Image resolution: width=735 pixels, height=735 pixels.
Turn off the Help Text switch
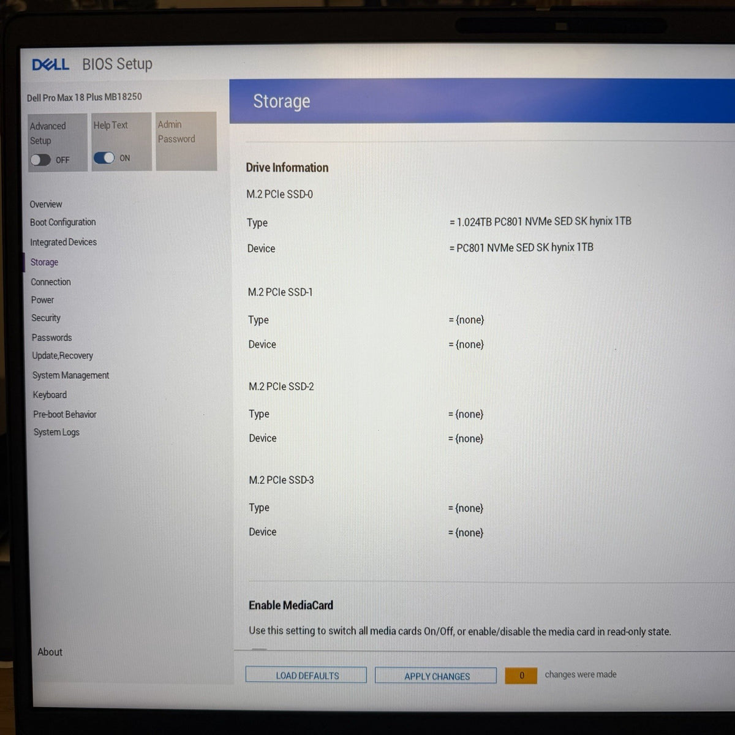click(104, 158)
